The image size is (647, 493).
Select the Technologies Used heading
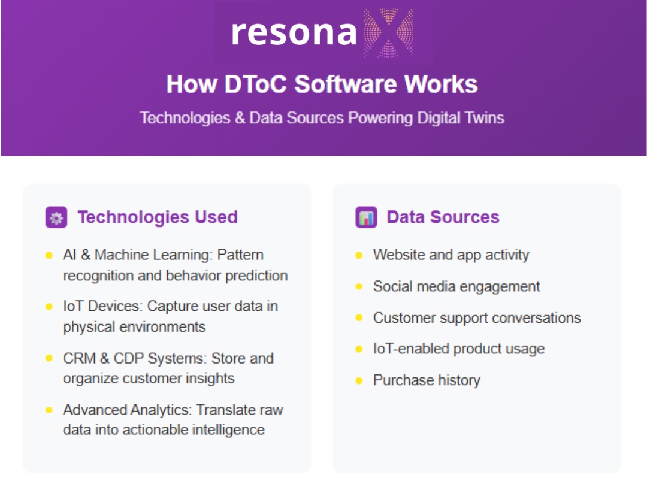click(x=158, y=217)
